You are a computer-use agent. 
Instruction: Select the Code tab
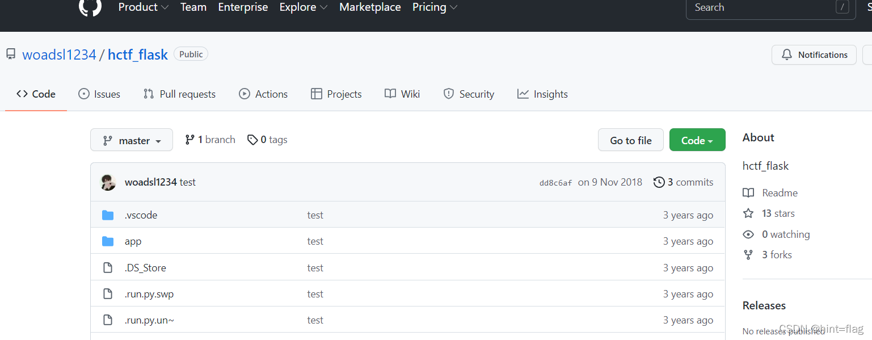coord(36,94)
